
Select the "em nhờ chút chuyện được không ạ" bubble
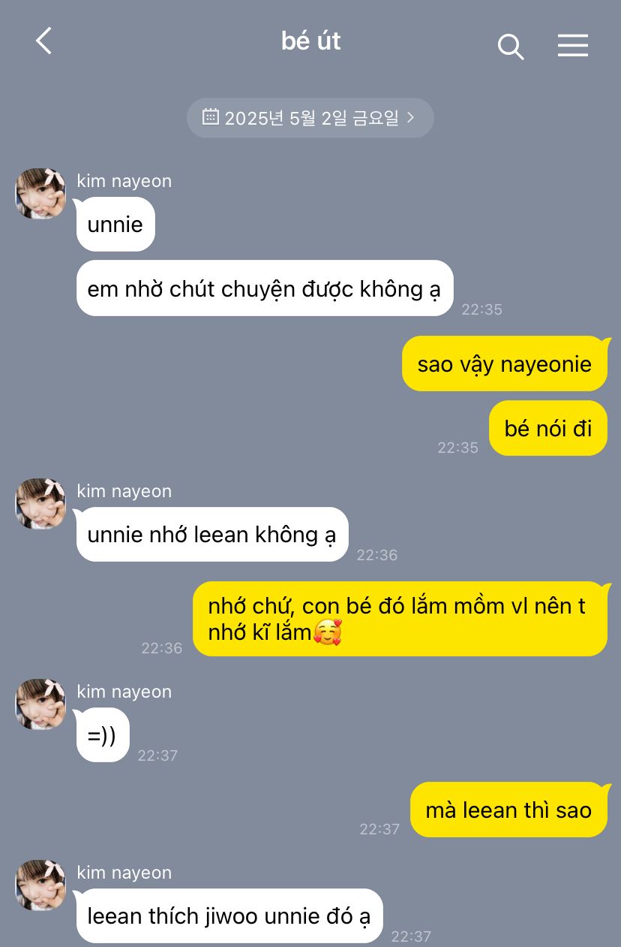265,288
